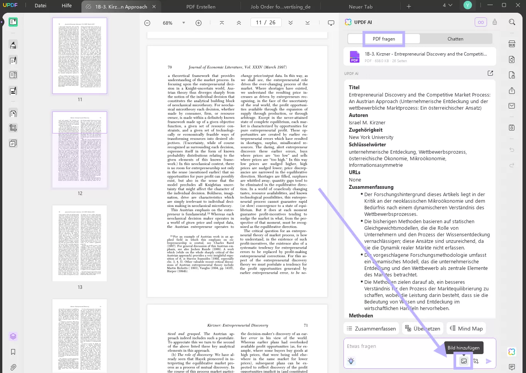Open the Datei menu

pos(41,6)
